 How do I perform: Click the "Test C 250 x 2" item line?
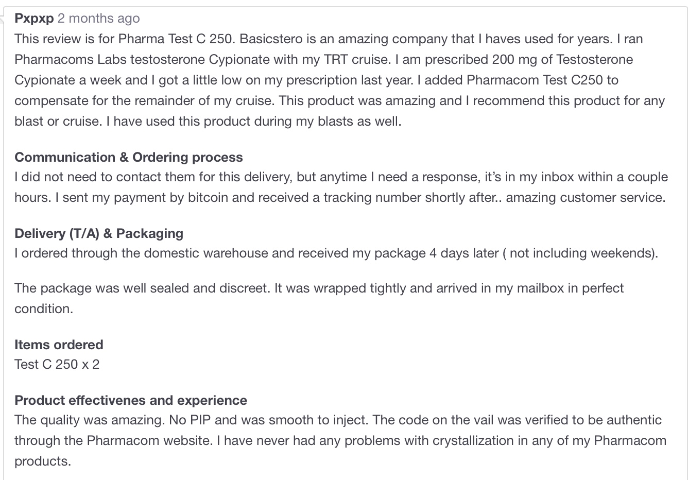(x=57, y=364)
